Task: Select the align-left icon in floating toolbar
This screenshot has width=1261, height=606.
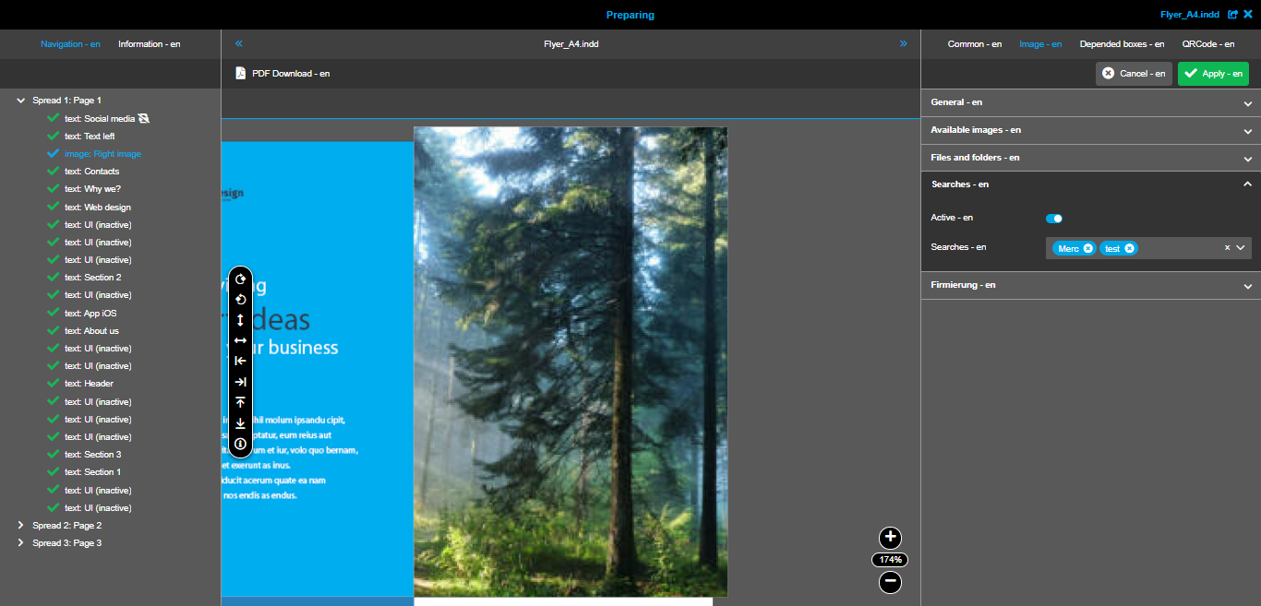Action: point(240,361)
